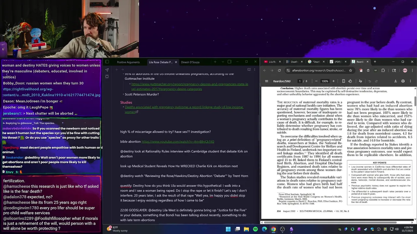Close the Lila Rose Debate tab in Obsidian
The width and height of the screenshot is (417, 234).
point(176,62)
